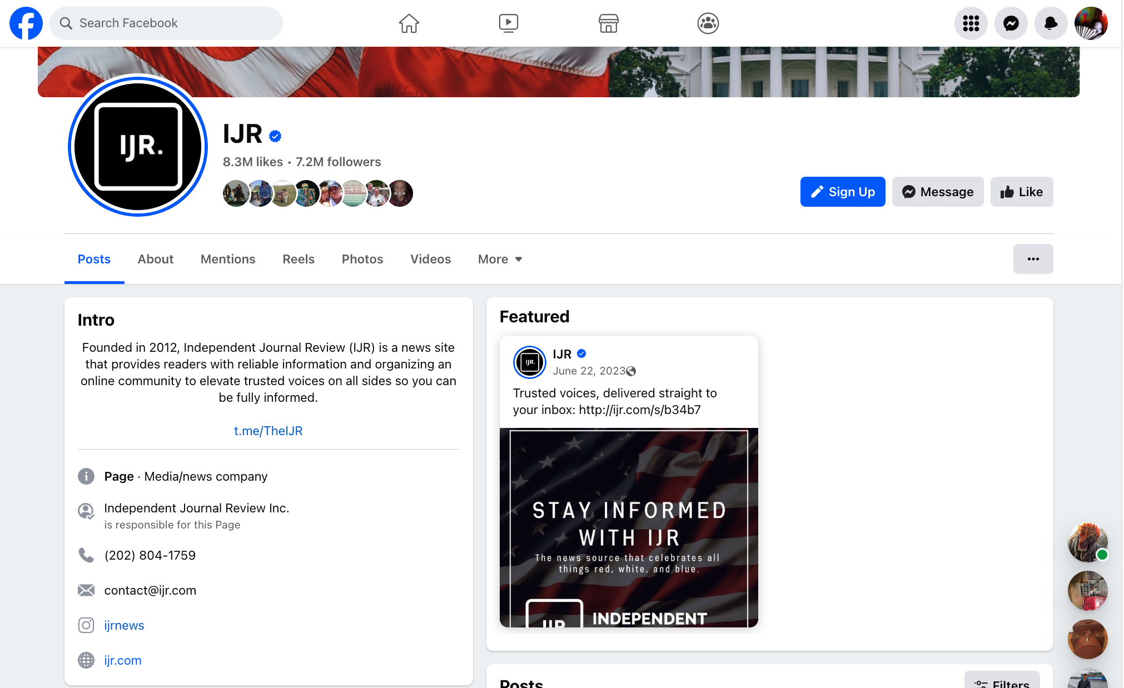Open the Watch video icon
Screen dimensions: 1124x688
tap(508, 23)
